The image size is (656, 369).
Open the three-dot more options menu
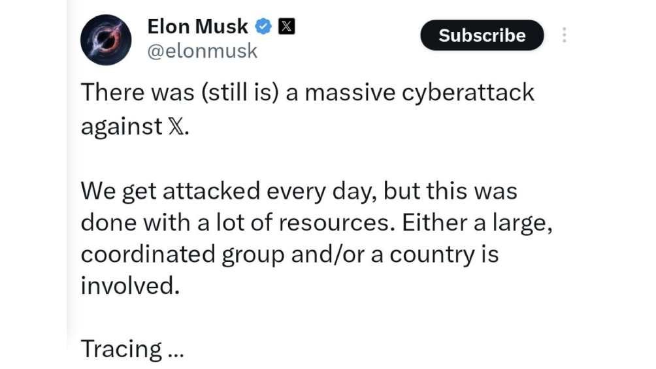565,35
